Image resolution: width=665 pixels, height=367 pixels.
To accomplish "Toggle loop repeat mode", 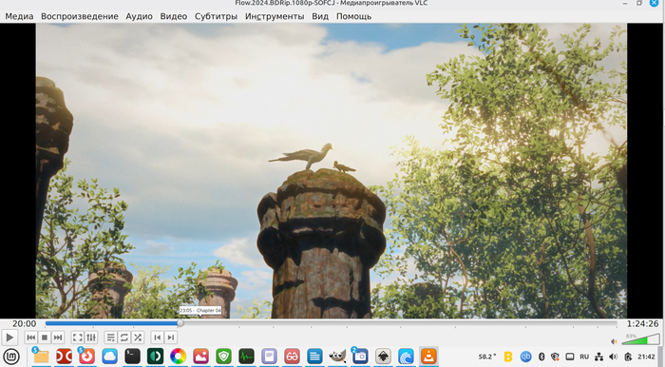I will point(124,338).
